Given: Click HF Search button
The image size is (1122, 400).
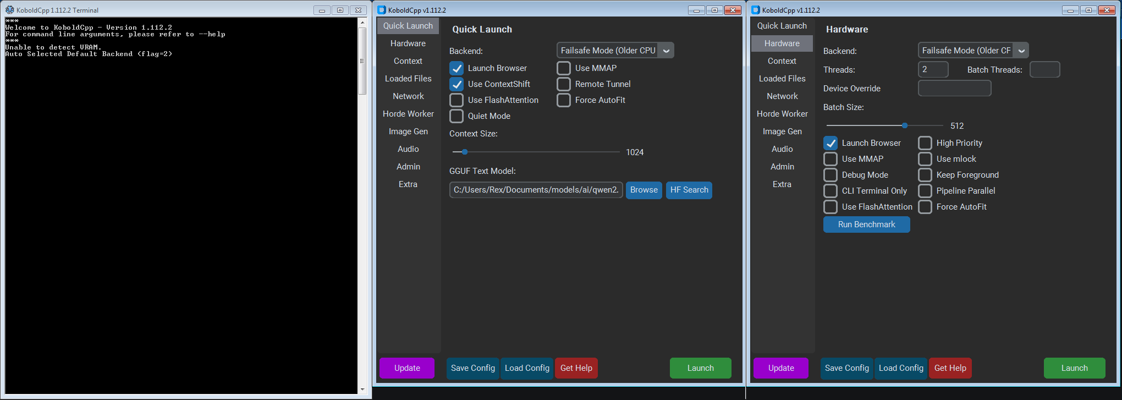Looking at the screenshot, I should tap(689, 190).
